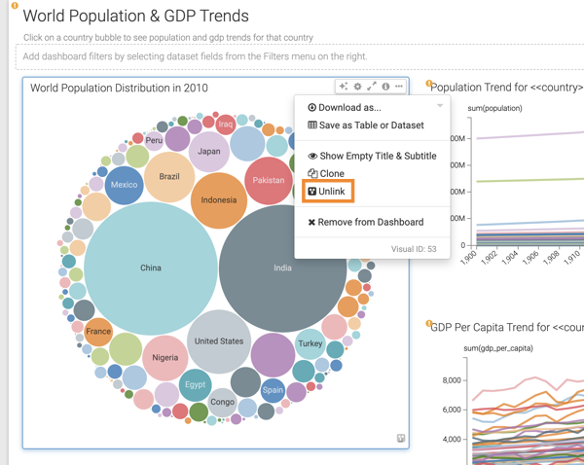The height and width of the screenshot is (465, 584).
Task: Open visual settings gear icon
Action: point(357,88)
